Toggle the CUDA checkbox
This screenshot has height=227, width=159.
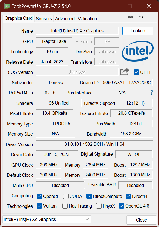66,196
